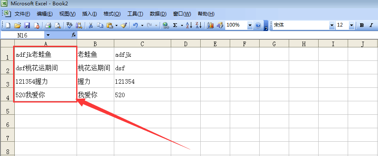This screenshot has height=156, width=378.
Task: Select cell containing 520我爱你
Action: [x=45, y=94]
